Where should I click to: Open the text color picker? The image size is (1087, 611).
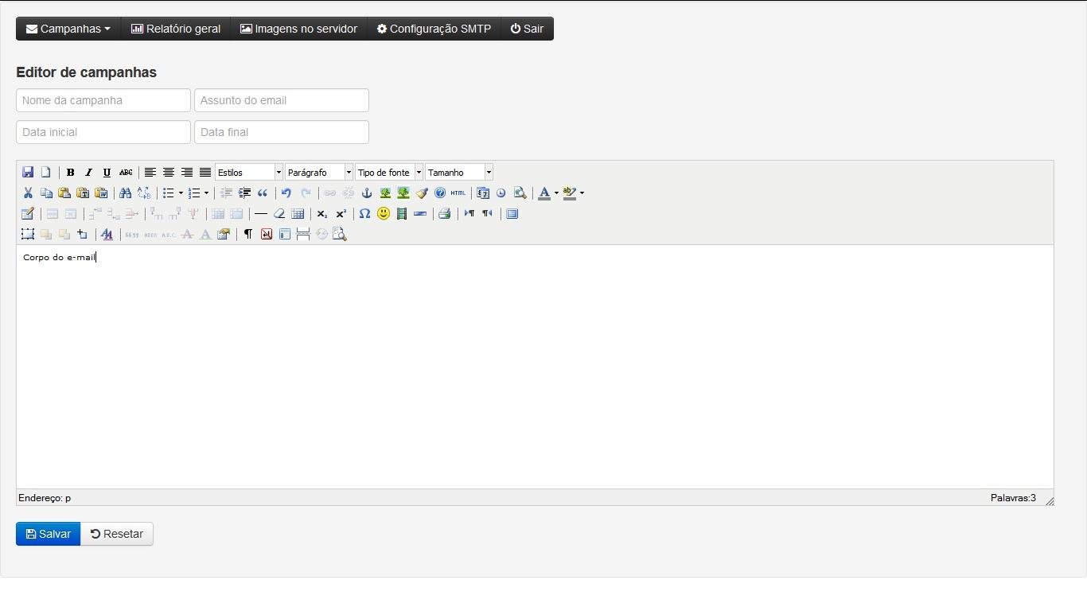pyautogui.click(x=544, y=193)
